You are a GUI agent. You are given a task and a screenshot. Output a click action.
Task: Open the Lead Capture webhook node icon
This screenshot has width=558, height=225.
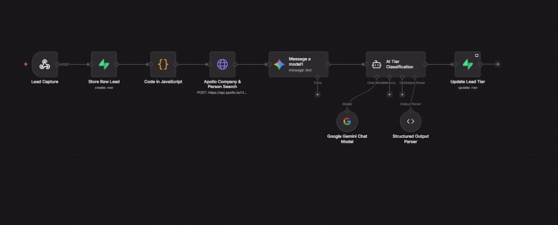[45, 64]
